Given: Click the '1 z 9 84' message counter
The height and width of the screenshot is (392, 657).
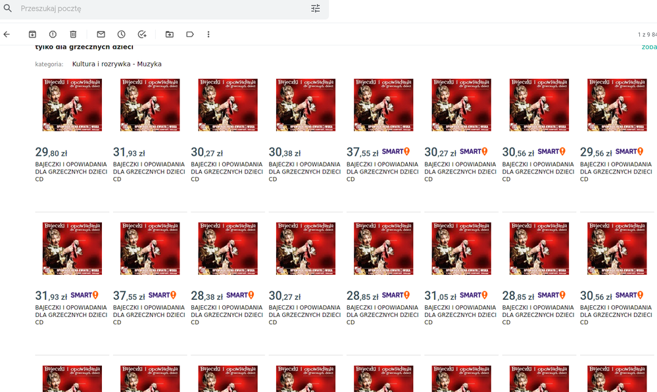Looking at the screenshot, I should pyautogui.click(x=647, y=35).
